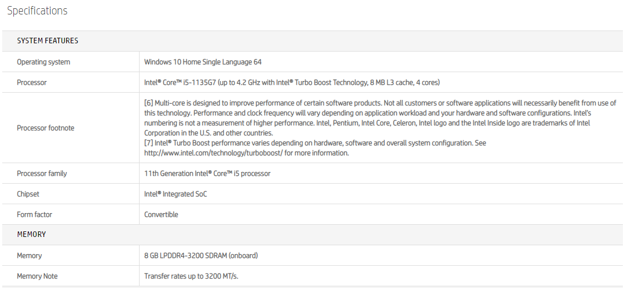Click 8 GB LPDDR4-3200 SDRAM value
The width and height of the screenshot is (624, 288).
pyautogui.click(x=201, y=256)
